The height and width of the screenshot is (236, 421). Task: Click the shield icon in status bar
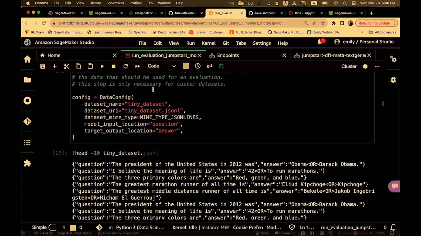pyautogui.click(x=292, y=227)
